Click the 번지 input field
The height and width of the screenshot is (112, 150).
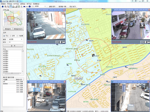16,42
